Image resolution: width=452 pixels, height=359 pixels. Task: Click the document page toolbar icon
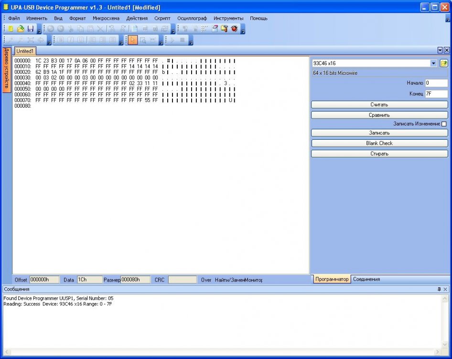135,29
